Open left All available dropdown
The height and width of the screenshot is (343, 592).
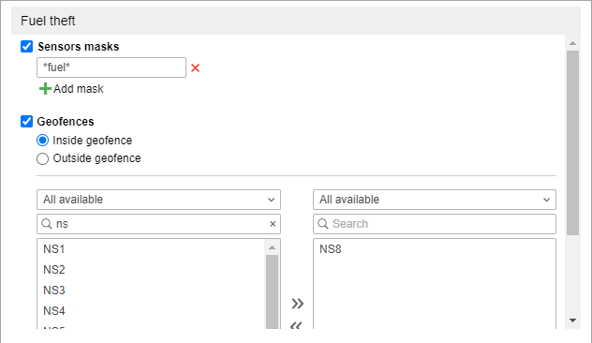[x=158, y=200]
